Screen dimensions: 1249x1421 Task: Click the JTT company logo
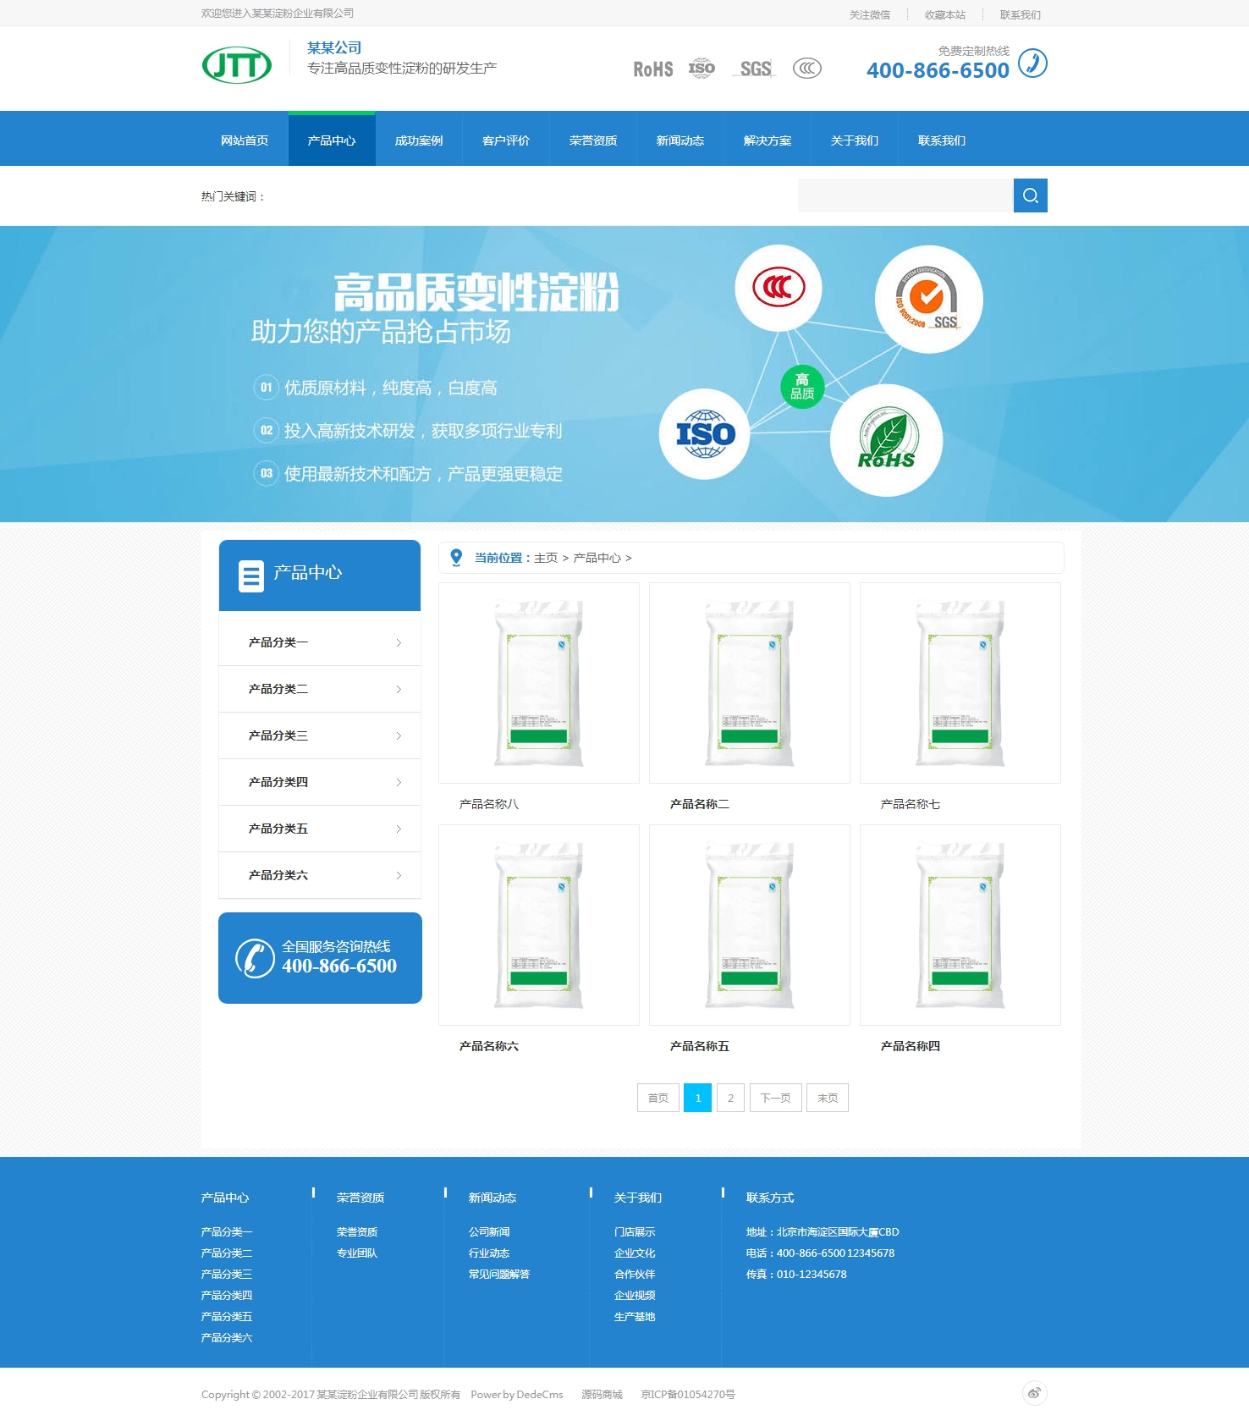[237, 65]
